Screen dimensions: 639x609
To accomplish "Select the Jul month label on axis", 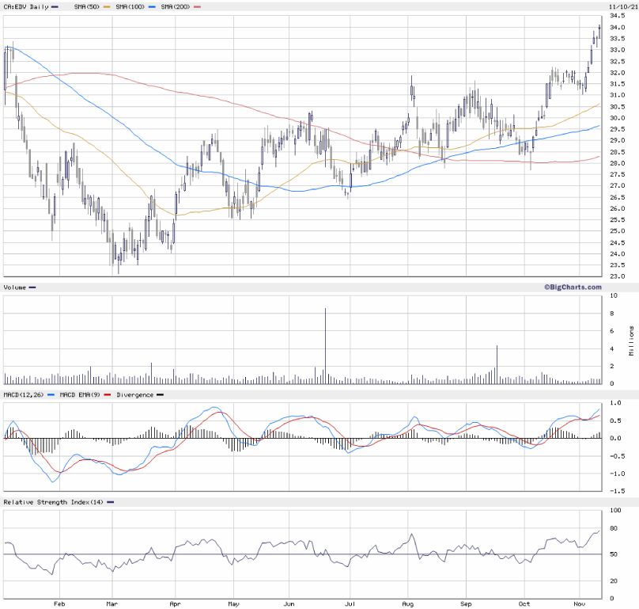I will [350, 602].
